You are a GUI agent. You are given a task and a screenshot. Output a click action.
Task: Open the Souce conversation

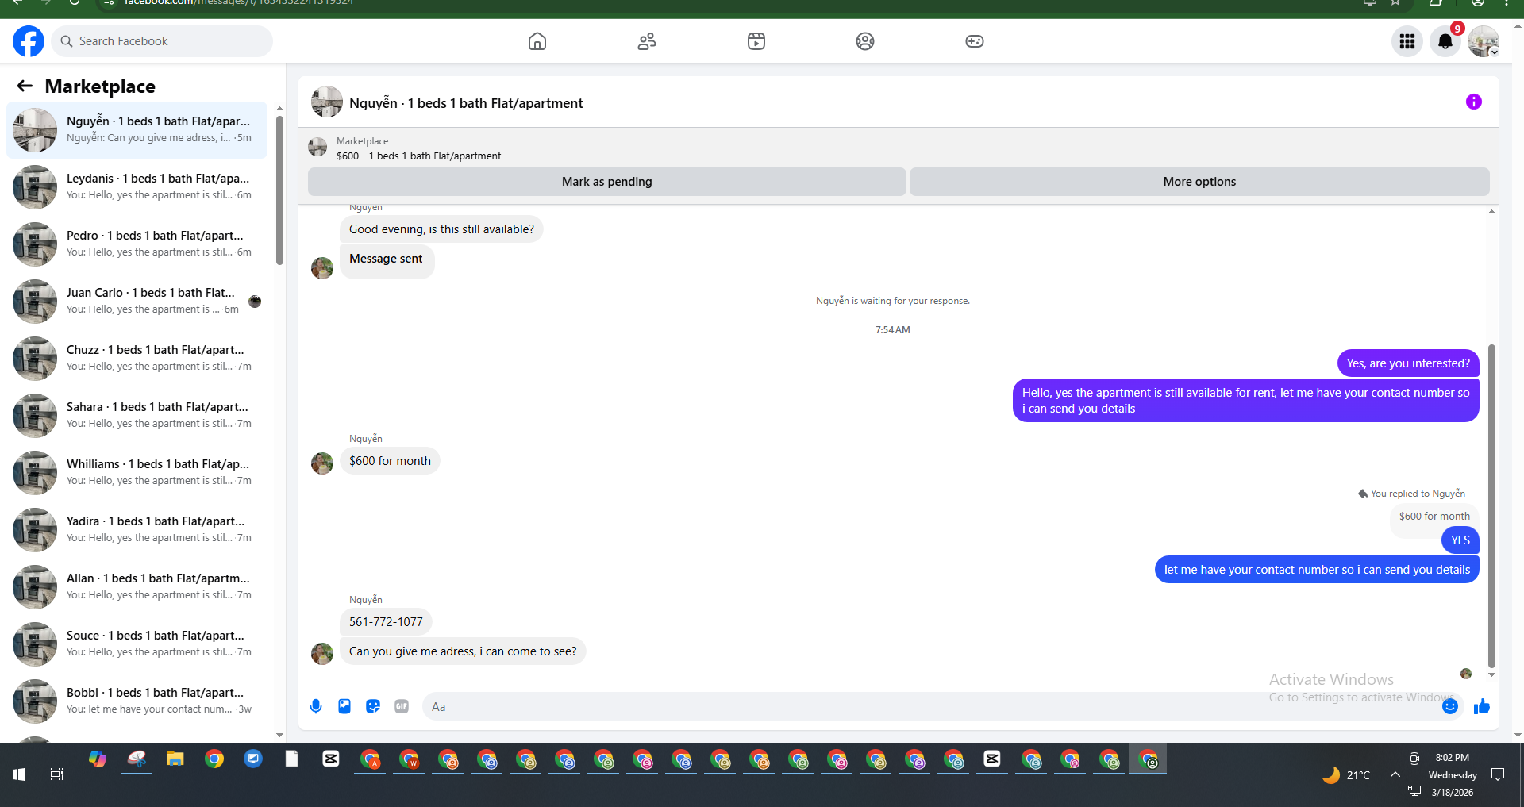click(137, 644)
